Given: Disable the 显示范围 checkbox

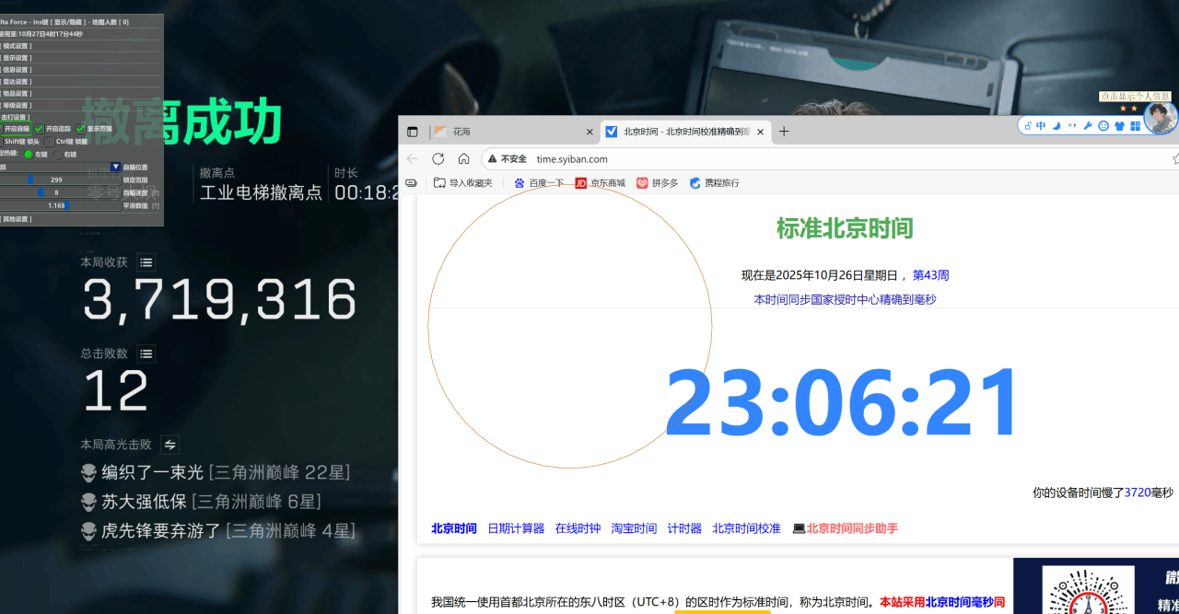Looking at the screenshot, I should (80, 128).
